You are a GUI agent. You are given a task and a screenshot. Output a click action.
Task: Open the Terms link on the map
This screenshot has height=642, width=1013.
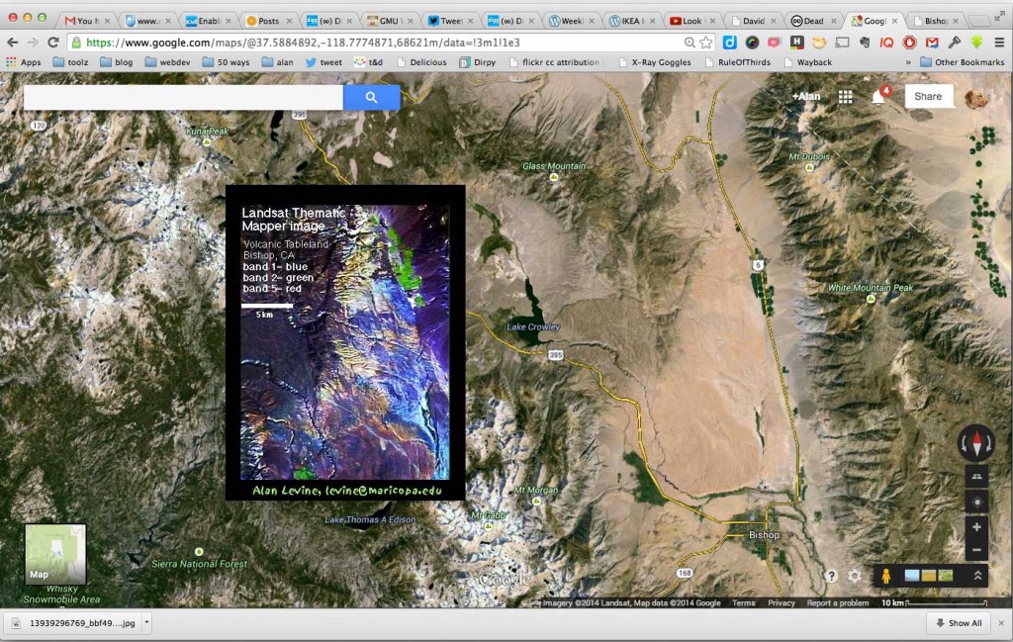pyautogui.click(x=744, y=602)
